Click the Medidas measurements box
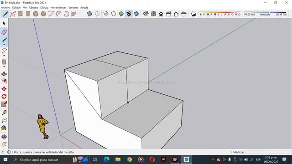This screenshot has width=292, height=164. (268, 152)
